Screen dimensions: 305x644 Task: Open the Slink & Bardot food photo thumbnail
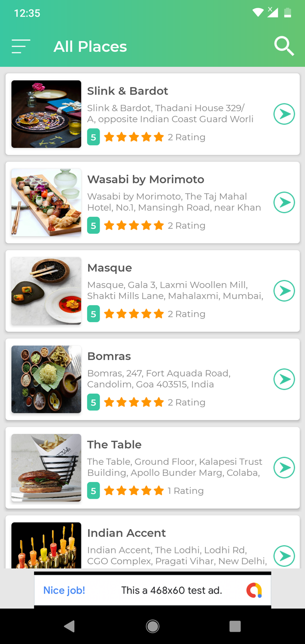(x=46, y=114)
